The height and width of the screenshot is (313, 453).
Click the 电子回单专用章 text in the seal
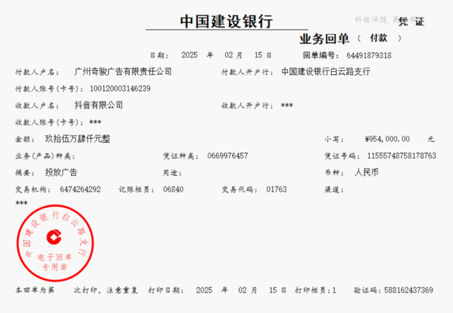[54, 262]
